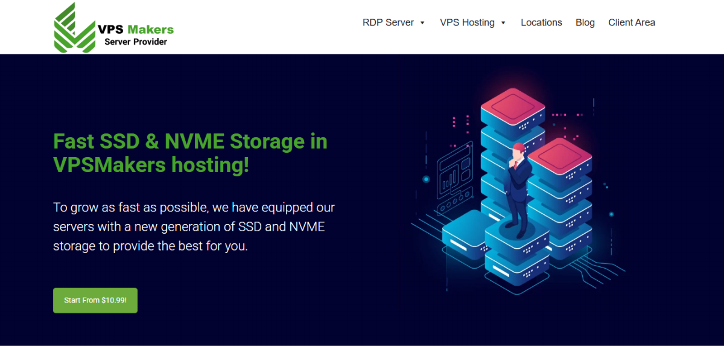Expand the dropdown arrow beside RDP Server
Viewport: 724px width, 346px height.
tap(422, 23)
